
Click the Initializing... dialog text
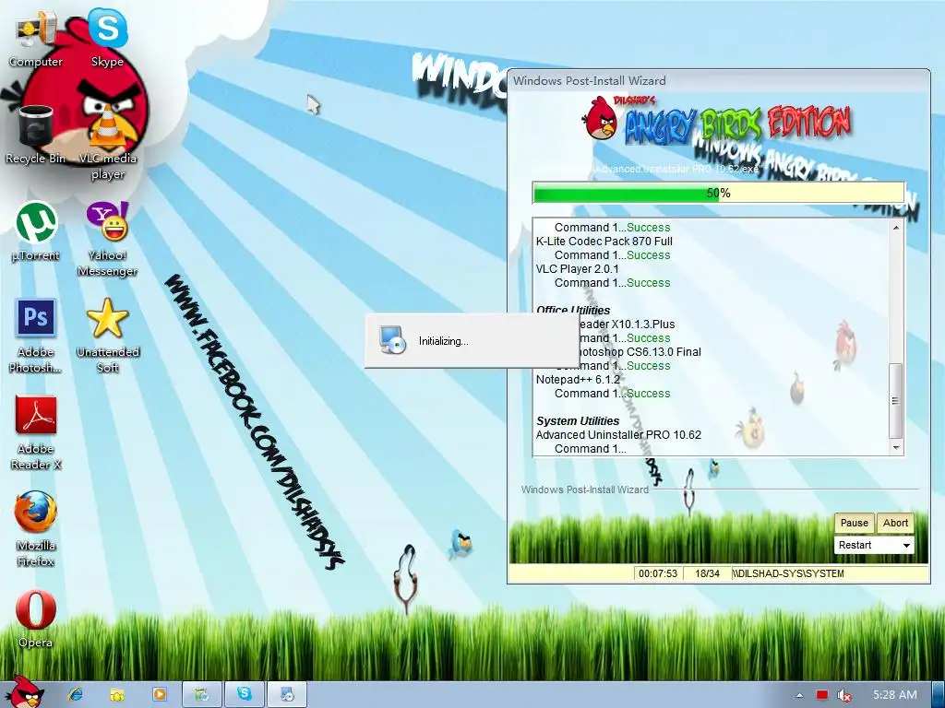tap(444, 341)
